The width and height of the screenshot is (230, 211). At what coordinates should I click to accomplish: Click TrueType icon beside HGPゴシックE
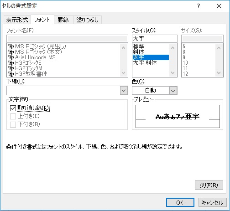(11, 63)
